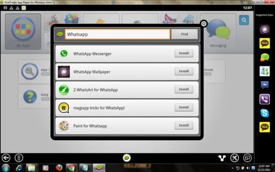Open camera notification icon in status bar

(6, 8)
